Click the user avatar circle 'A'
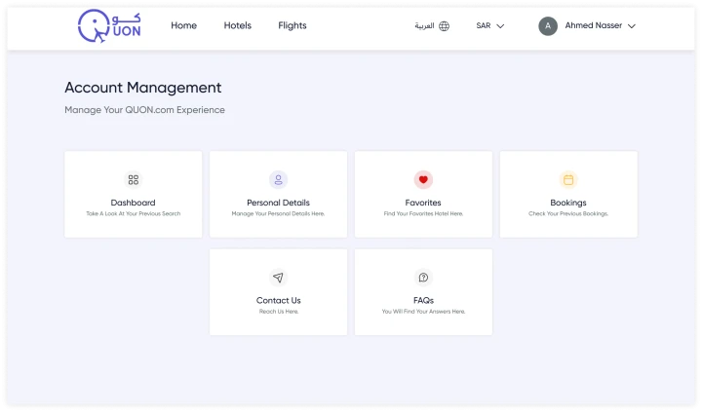Viewport: 702px width, 412px height. click(x=548, y=26)
